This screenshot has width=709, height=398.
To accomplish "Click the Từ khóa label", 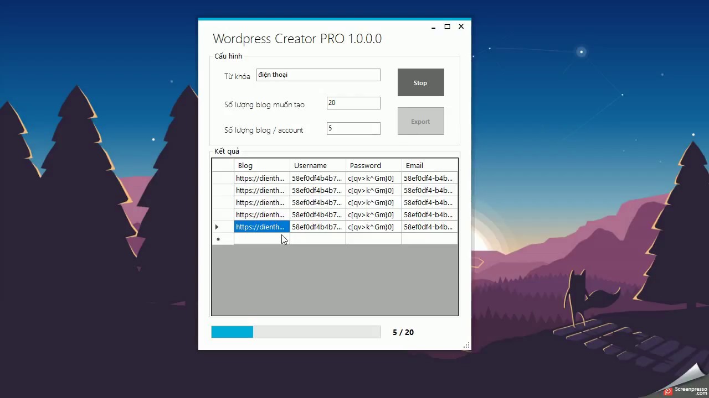I will (x=237, y=76).
